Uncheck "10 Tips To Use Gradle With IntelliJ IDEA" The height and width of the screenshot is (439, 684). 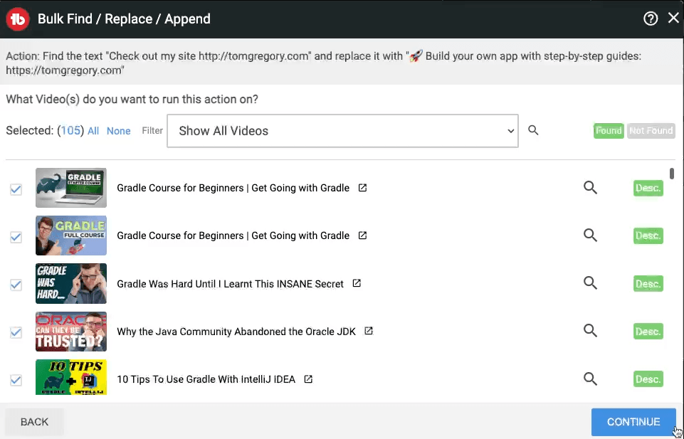pos(16,380)
